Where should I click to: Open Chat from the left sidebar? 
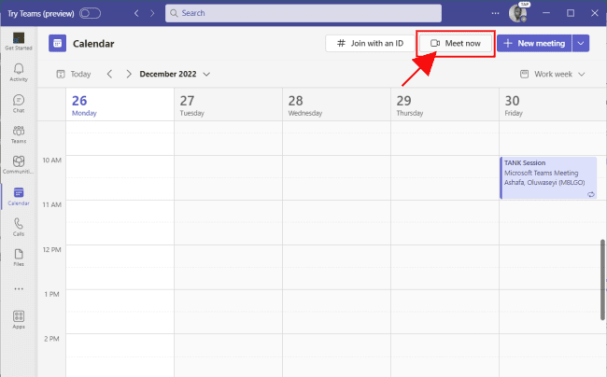(x=19, y=104)
